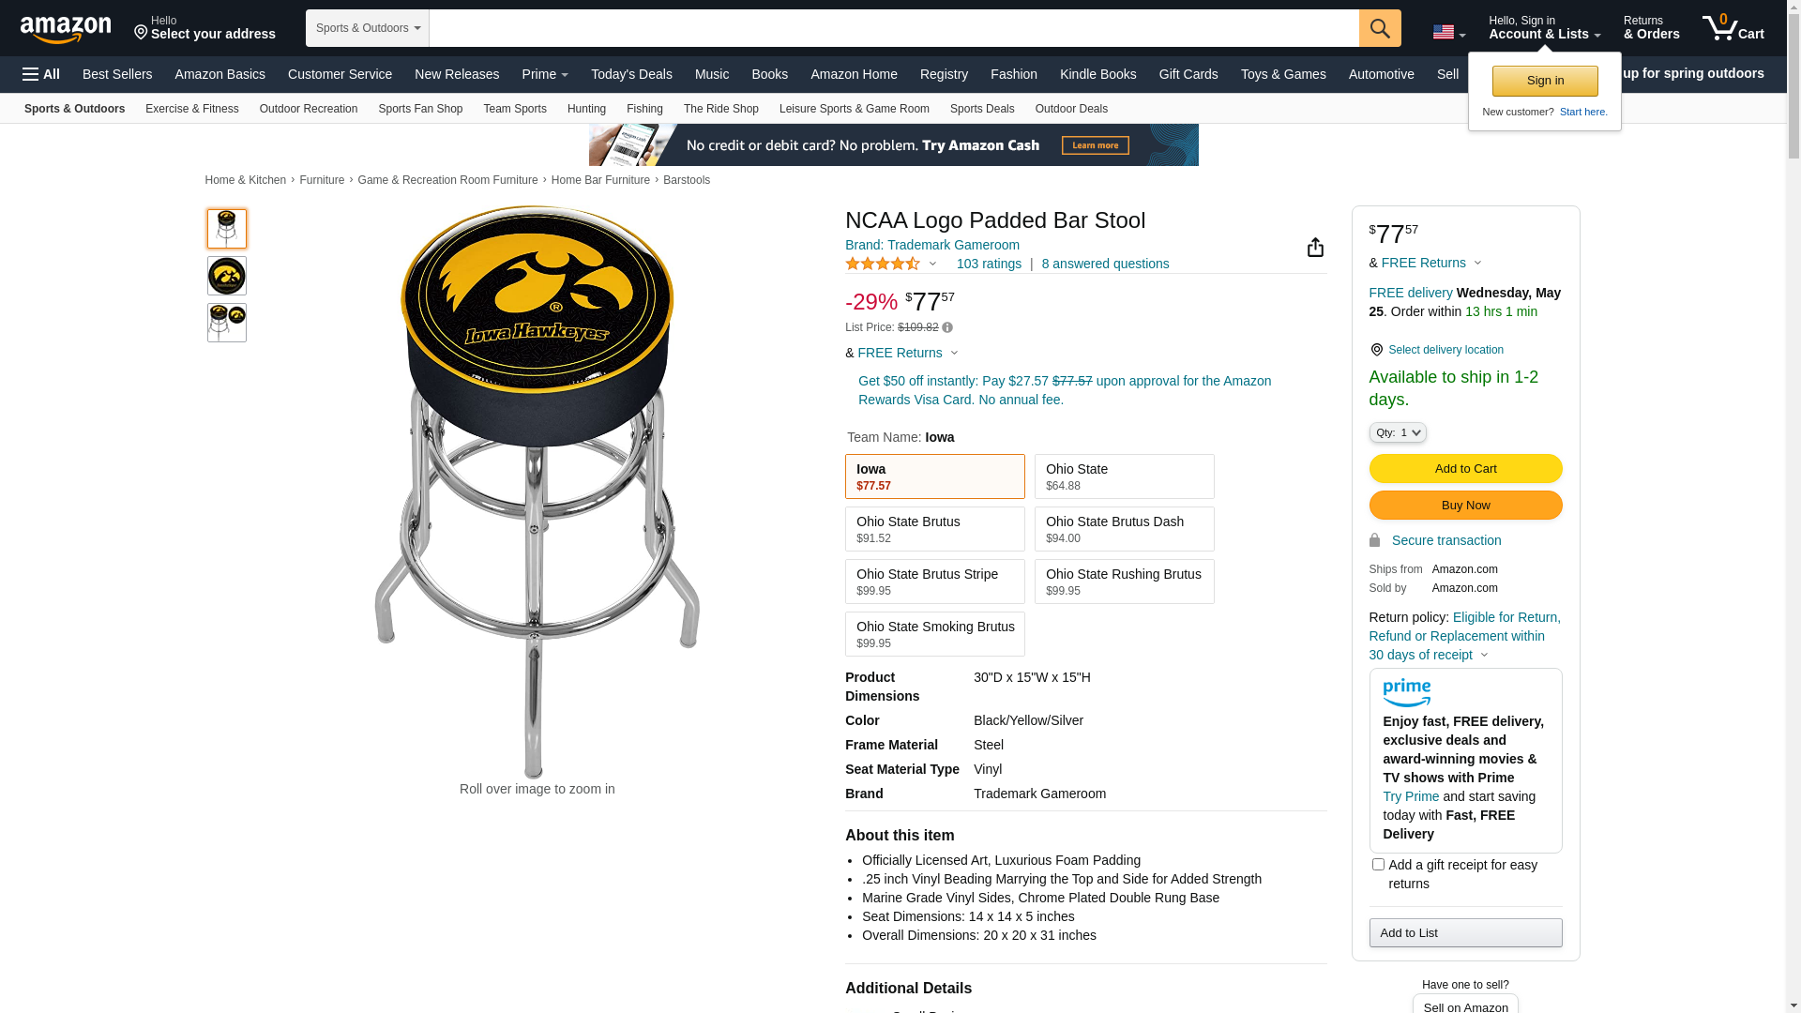The height and width of the screenshot is (1013, 1801).
Task: Click the Add to Cart button
Action: click(x=1465, y=469)
